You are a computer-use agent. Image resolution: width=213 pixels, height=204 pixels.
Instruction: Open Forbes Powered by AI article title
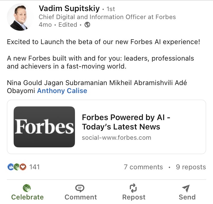coord(126,122)
